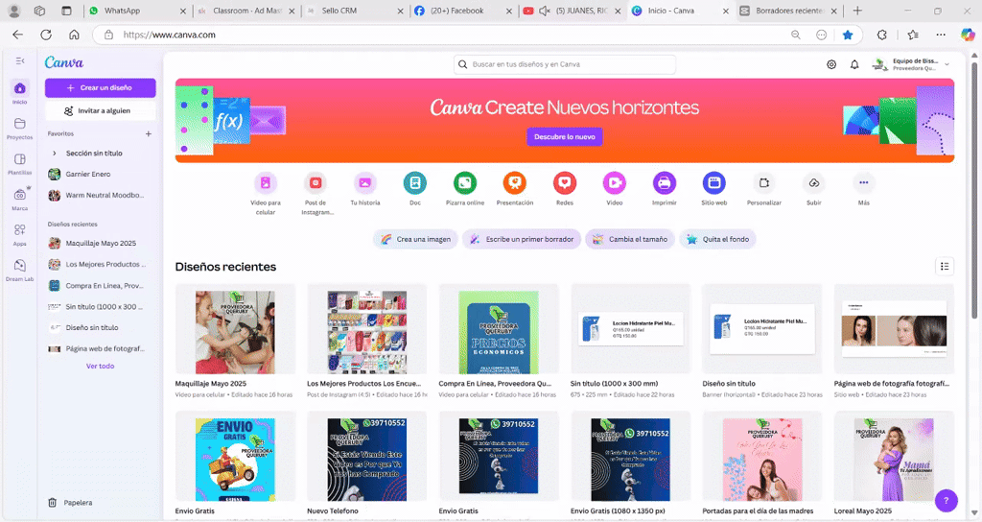
Task: Open the Personalizar size option
Action: [764, 183]
